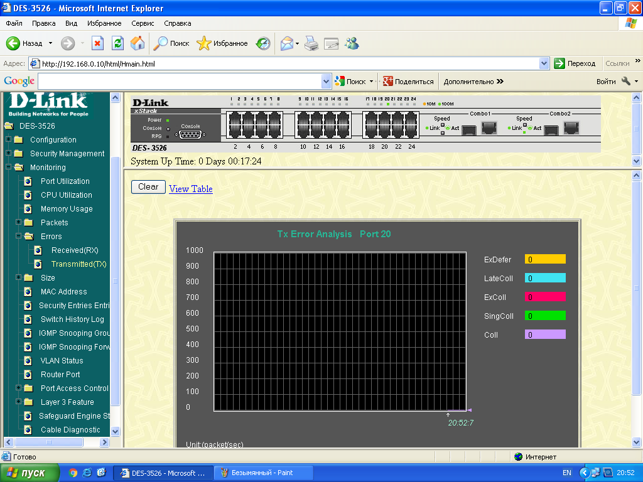Click the D-Link logo in the sidebar
Screen dimensions: 643x482
pyautogui.click(x=48, y=105)
